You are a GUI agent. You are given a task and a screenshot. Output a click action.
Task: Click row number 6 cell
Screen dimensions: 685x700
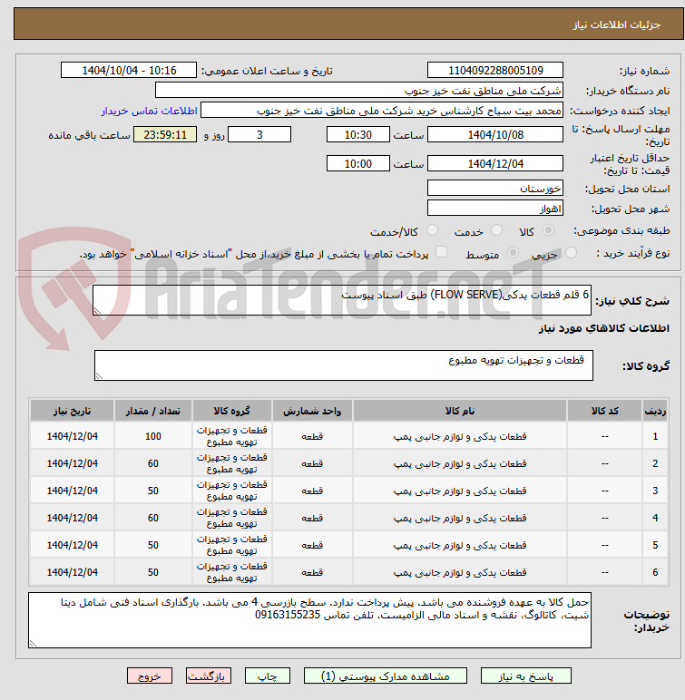pyautogui.click(x=655, y=572)
